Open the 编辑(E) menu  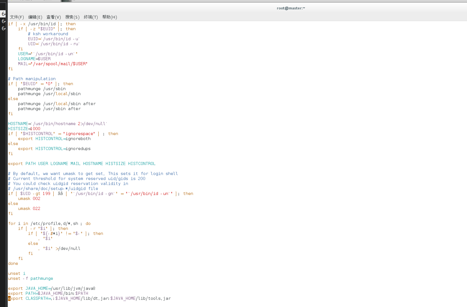pyautogui.click(x=35, y=17)
